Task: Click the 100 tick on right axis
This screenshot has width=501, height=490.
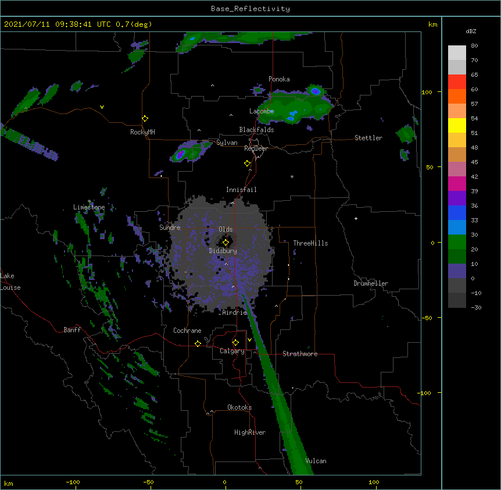Action: (427, 92)
